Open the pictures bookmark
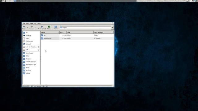The image size is (198, 111). pos(31,70)
